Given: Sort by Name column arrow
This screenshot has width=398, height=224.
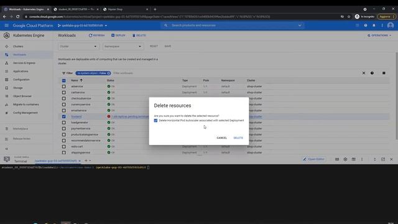Looking at the screenshot, I should pos(81,80).
